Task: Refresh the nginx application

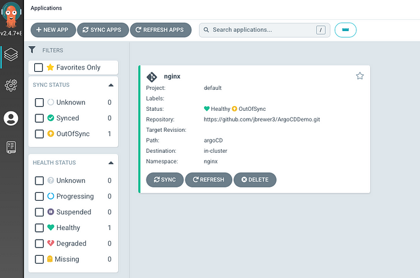Action: (x=208, y=180)
